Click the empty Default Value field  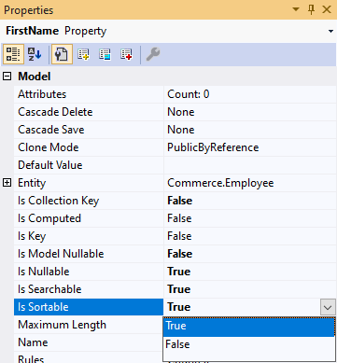[250, 165]
